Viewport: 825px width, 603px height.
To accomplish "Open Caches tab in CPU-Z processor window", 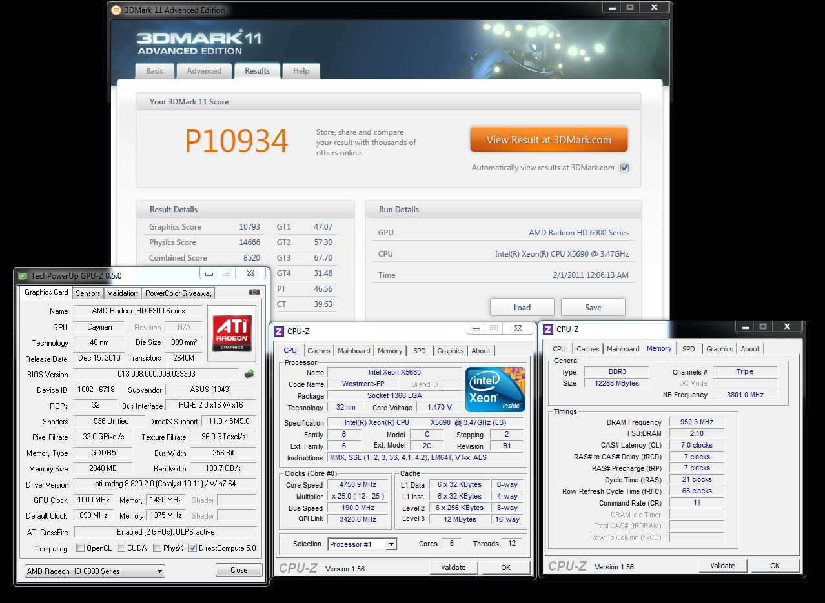I will click(x=319, y=351).
